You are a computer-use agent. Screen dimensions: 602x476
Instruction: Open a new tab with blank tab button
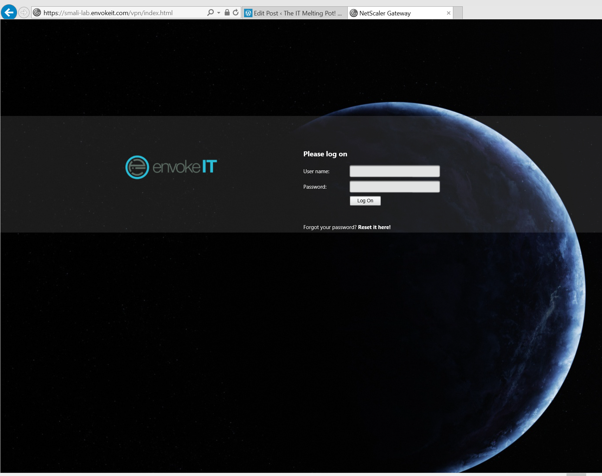[x=457, y=13]
